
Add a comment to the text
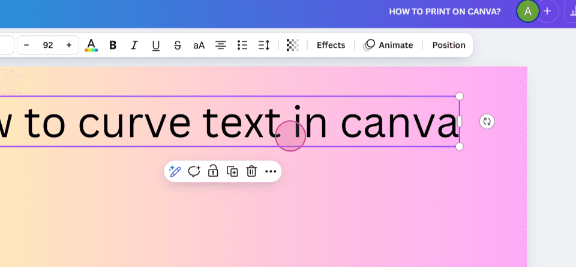pos(194,171)
